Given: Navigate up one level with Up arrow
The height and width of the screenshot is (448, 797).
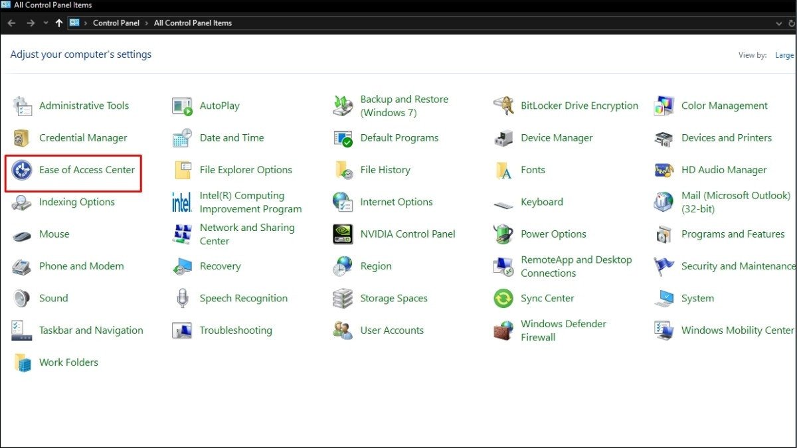Looking at the screenshot, I should [x=59, y=23].
